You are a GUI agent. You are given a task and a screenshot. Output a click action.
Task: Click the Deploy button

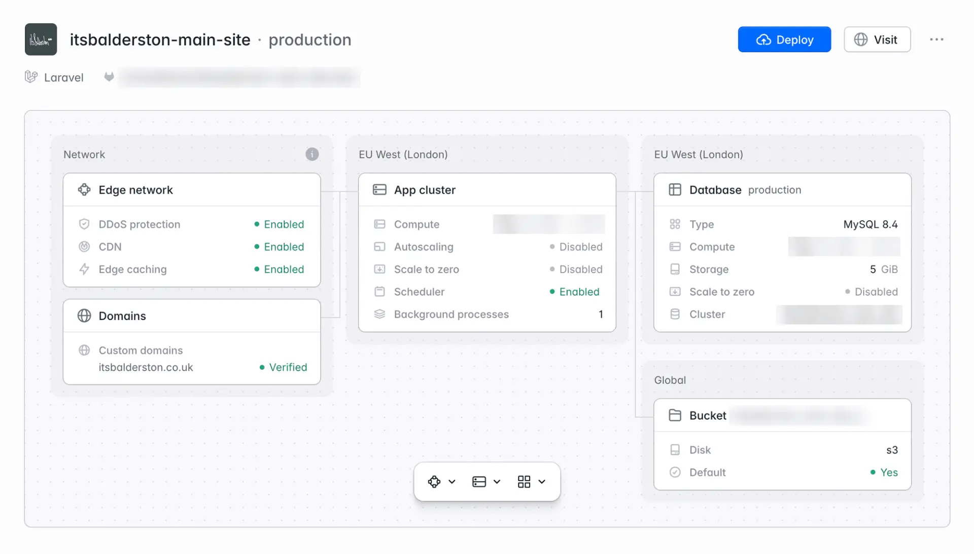coord(784,40)
